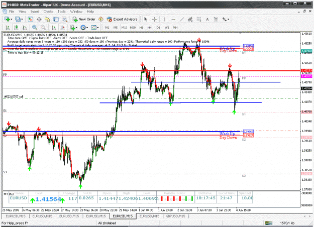Select the crosshair tool

[x=154, y=19]
